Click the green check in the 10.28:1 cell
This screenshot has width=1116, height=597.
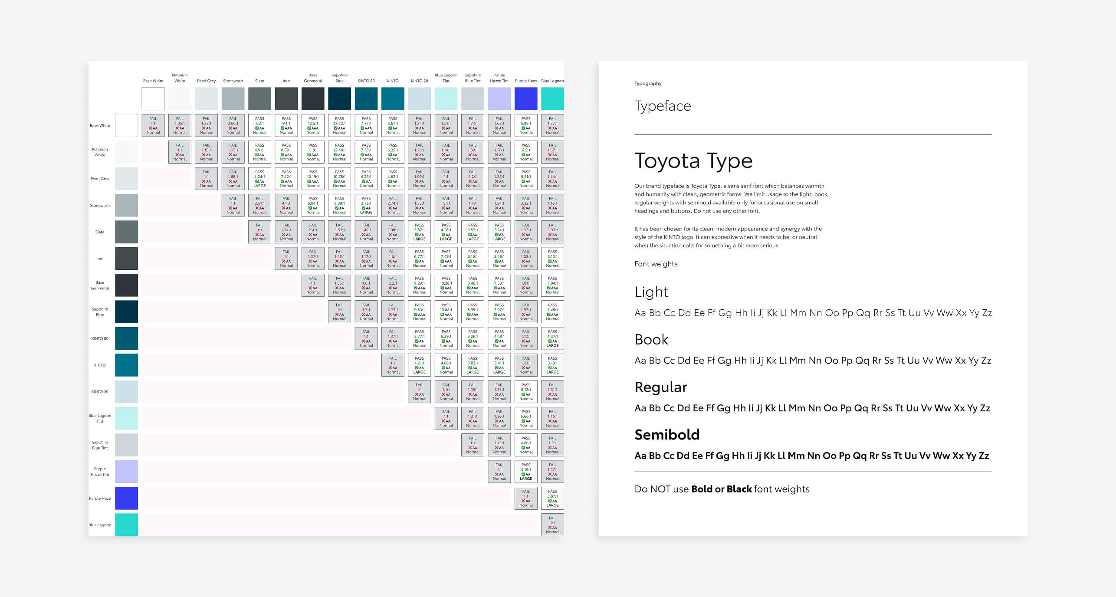point(442,288)
